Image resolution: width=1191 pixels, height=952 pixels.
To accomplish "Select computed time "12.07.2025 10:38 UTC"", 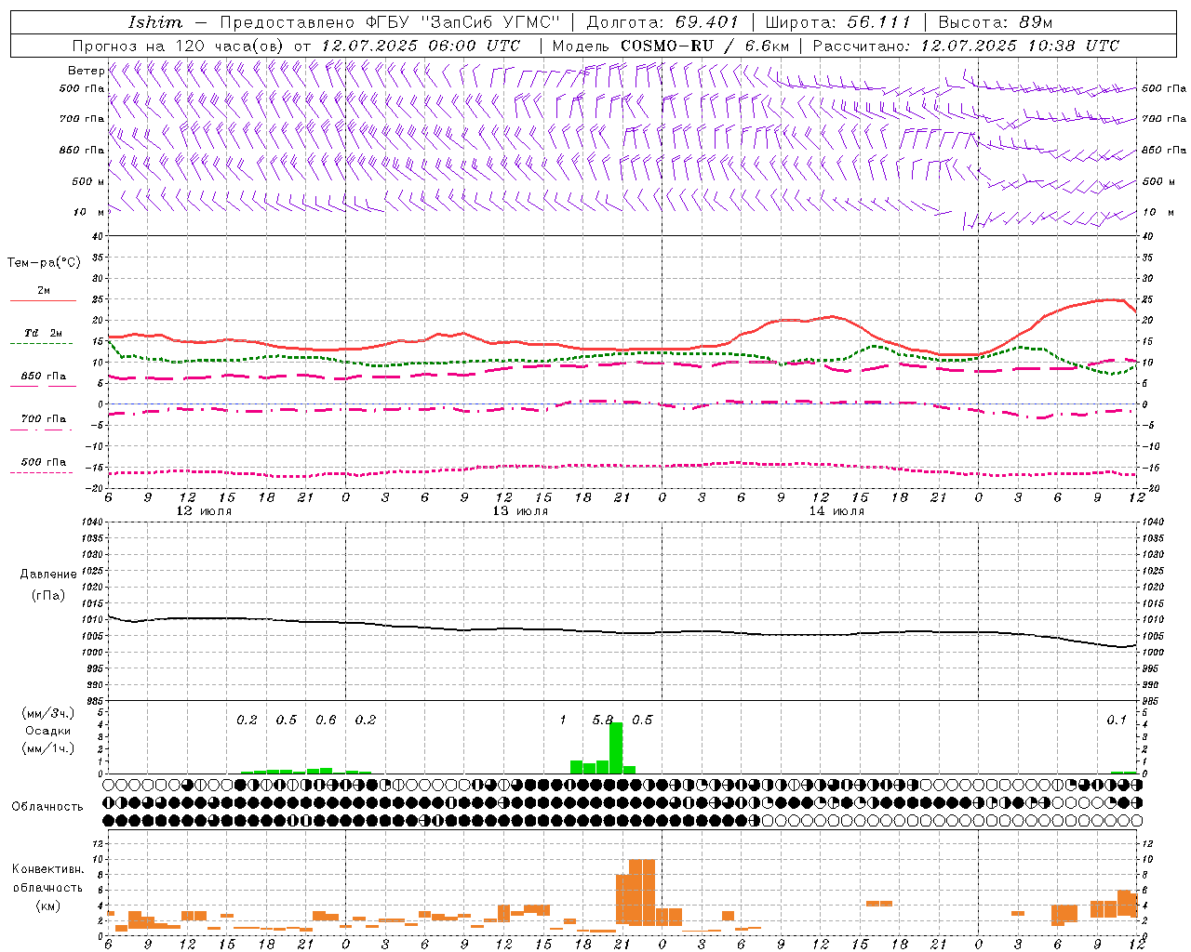I will click(1020, 46).
